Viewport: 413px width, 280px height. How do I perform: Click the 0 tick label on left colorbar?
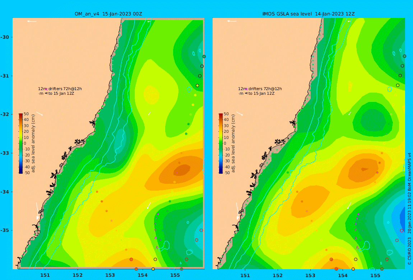tap(25, 144)
